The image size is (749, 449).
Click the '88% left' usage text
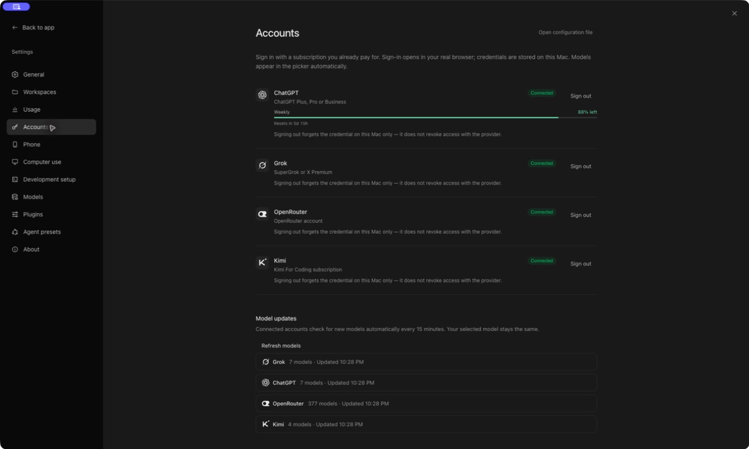tap(587, 112)
